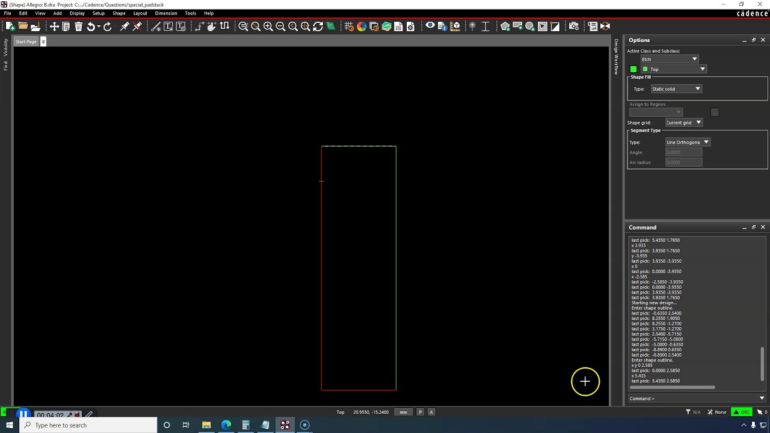Select the Slide tool
Screen dimensions: 770x433
point(212,26)
